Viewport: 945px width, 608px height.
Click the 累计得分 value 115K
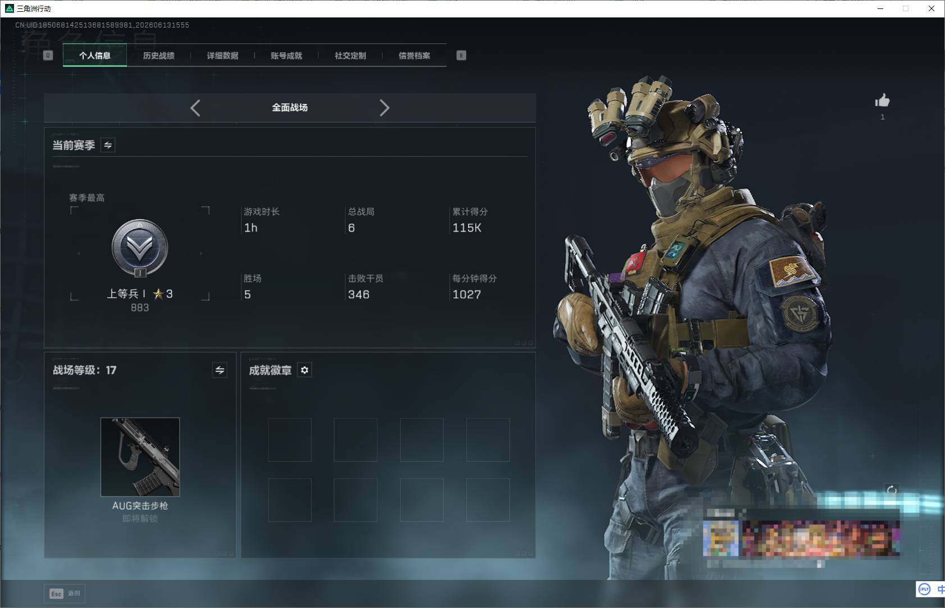[x=467, y=228]
